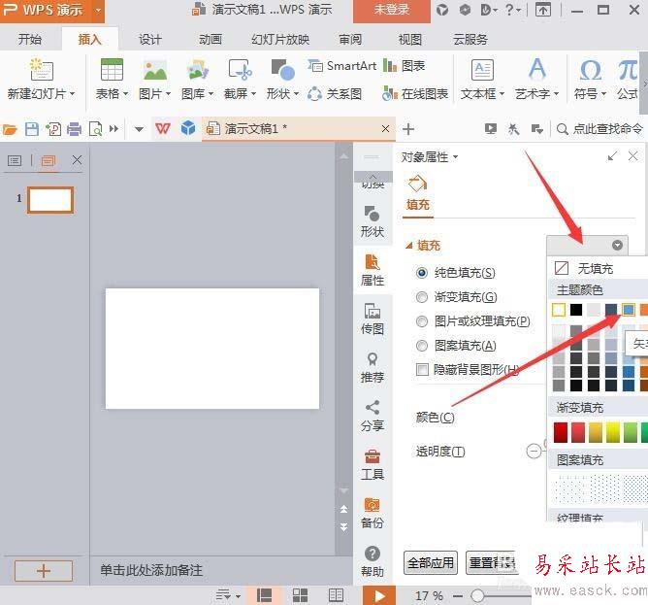Click the red WPS W icon
The height and width of the screenshot is (605, 648).
point(162,129)
